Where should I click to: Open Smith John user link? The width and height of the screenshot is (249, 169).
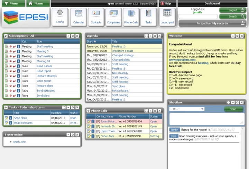19,142
